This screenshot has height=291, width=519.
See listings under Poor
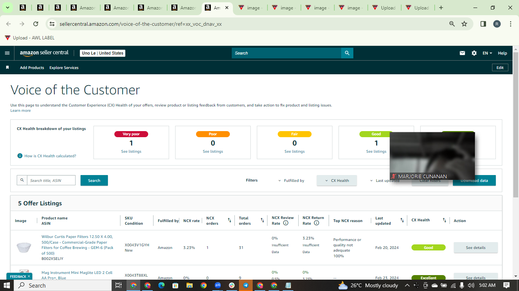tap(213, 152)
